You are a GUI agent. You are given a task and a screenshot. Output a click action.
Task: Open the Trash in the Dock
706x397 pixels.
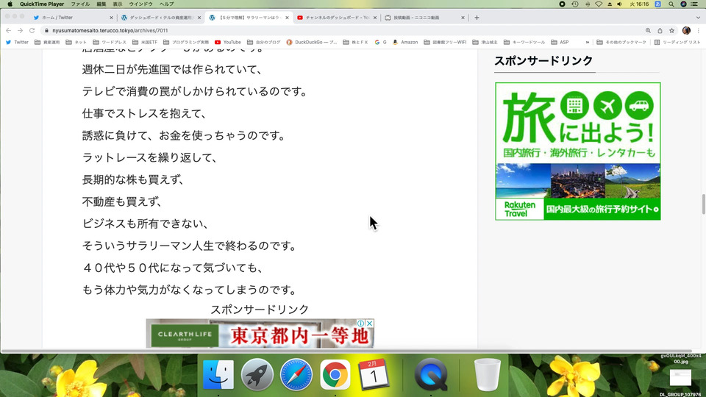[x=487, y=374]
